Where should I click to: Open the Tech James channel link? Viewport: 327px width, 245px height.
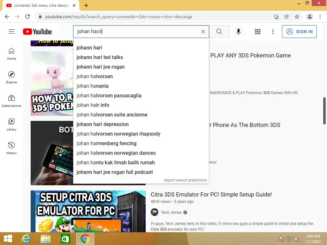tap(171, 212)
